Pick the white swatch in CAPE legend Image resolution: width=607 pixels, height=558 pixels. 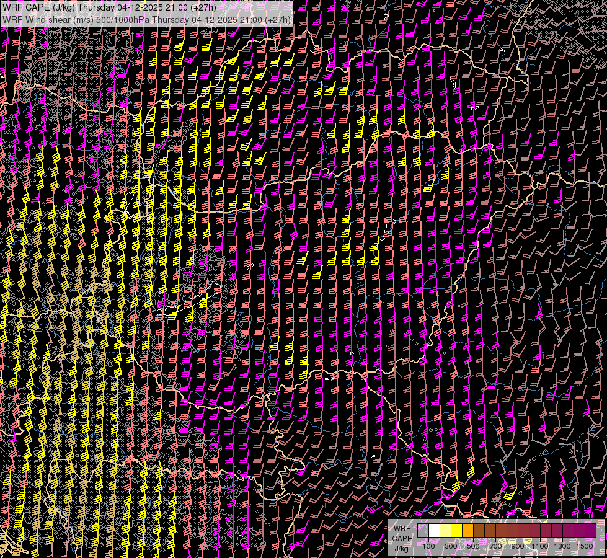coord(435,531)
